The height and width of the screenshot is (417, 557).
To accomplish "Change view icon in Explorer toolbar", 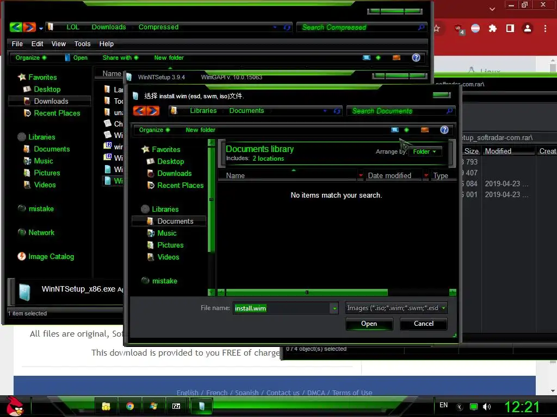I will click(367, 58).
